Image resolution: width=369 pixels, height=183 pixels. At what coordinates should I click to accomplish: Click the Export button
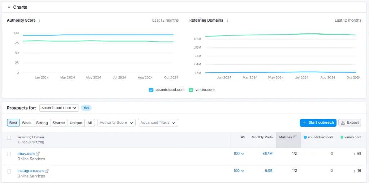[350, 123]
